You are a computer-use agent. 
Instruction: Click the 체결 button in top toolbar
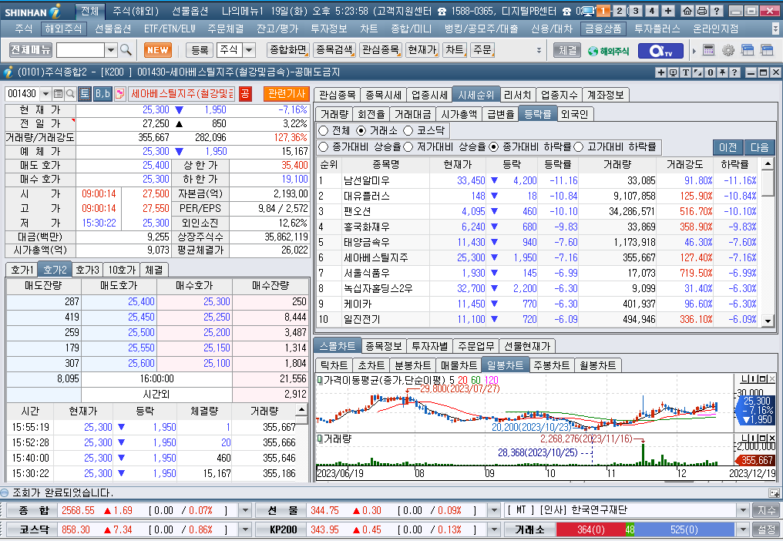tap(567, 50)
